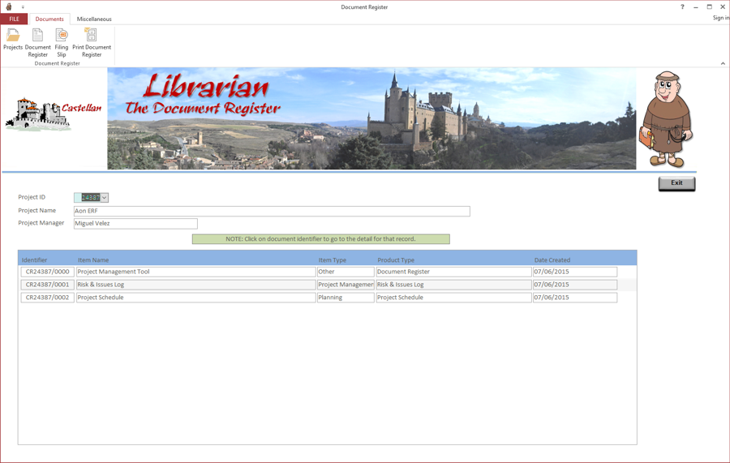Click the green NOTE instruction banner
730x463 pixels.
tap(320, 239)
